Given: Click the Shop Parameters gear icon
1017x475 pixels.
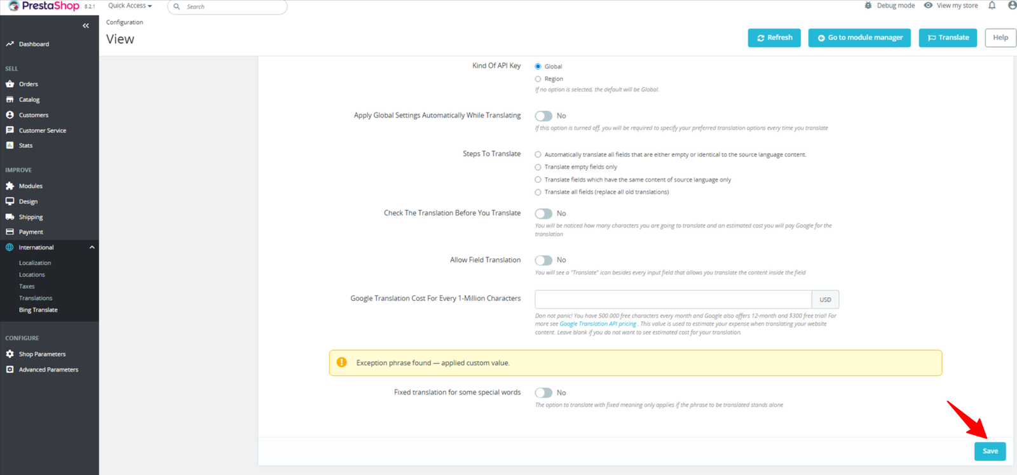Looking at the screenshot, I should click(10, 354).
